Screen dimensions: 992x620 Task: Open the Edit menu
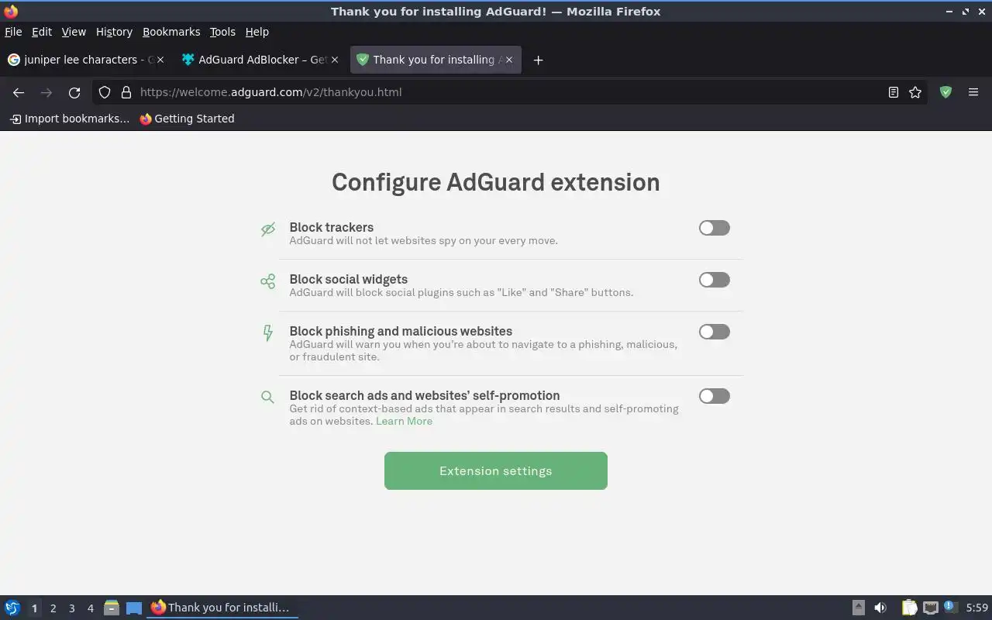[x=42, y=32]
